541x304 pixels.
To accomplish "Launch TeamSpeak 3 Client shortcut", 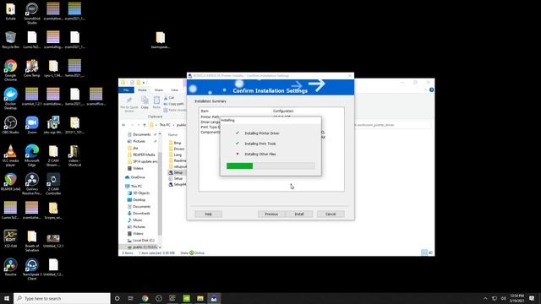I will coord(32,269).
